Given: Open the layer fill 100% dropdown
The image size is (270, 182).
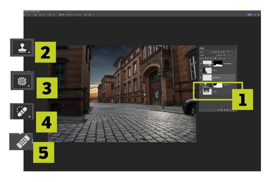Looking at the screenshot, I should pyautogui.click(x=224, y=58).
